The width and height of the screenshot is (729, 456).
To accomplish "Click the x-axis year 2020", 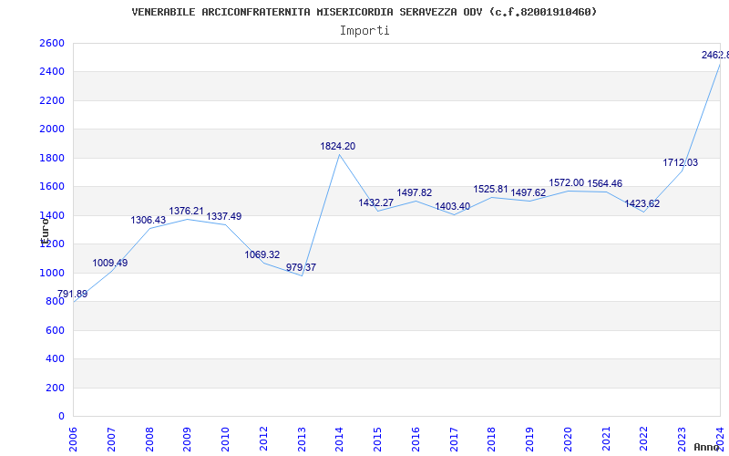I will (568, 440).
